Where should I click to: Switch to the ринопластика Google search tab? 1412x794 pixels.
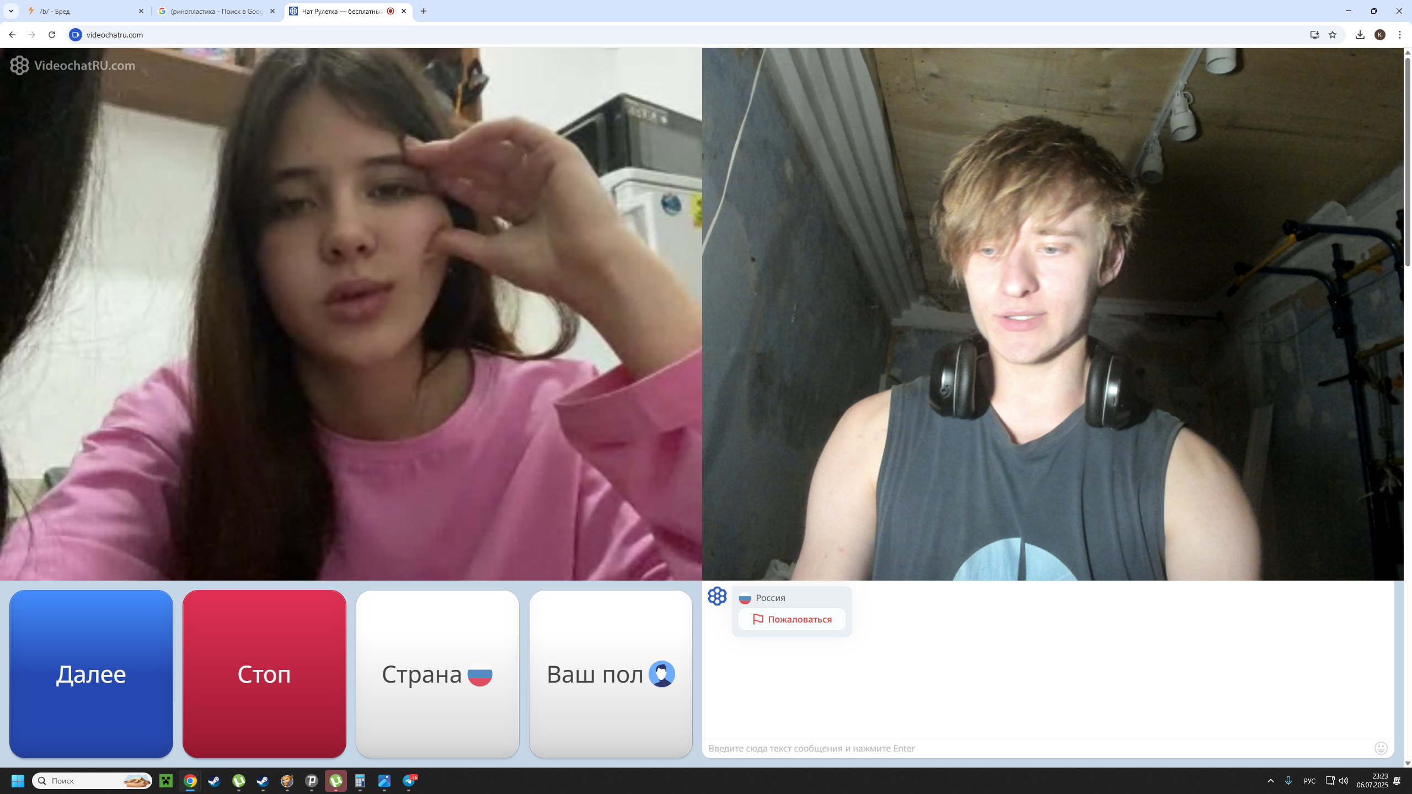pos(215,11)
